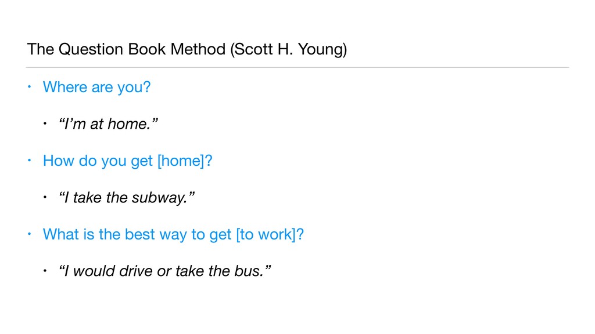Click the "I'm at home." answer line
The height and width of the screenshot is (334, 595).
pyautogui.click(x=108, y=124)
